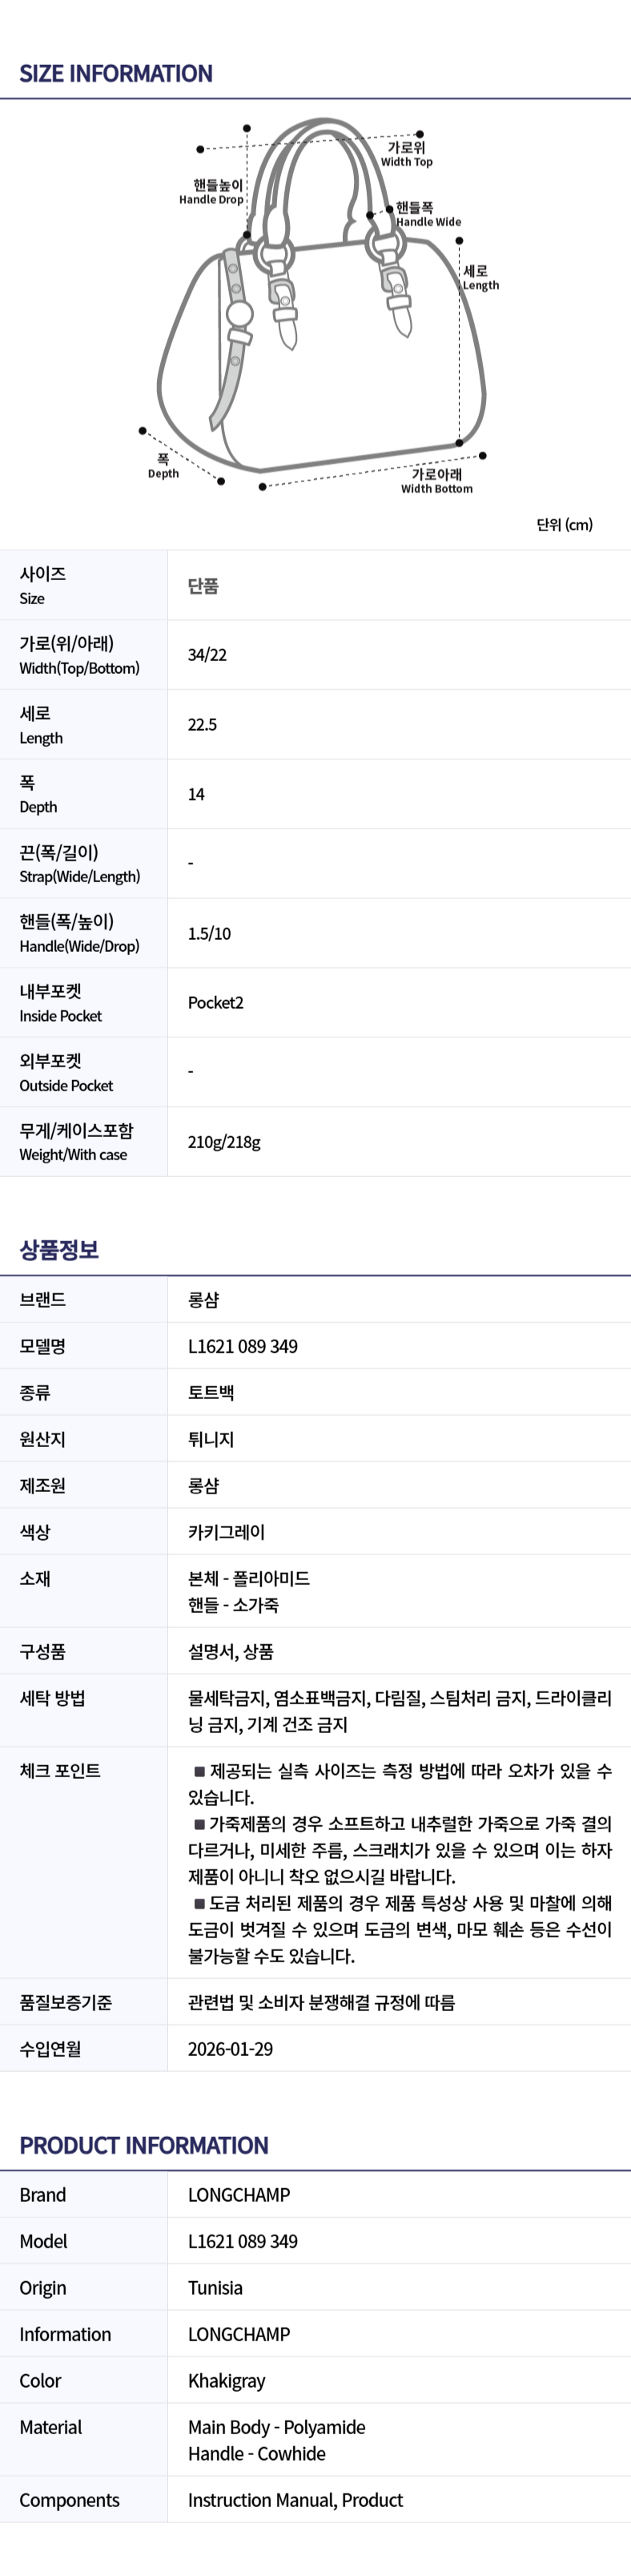Click the 210g/218g weight value
Screen dimensions: 631x2576
pos(224,1142)
